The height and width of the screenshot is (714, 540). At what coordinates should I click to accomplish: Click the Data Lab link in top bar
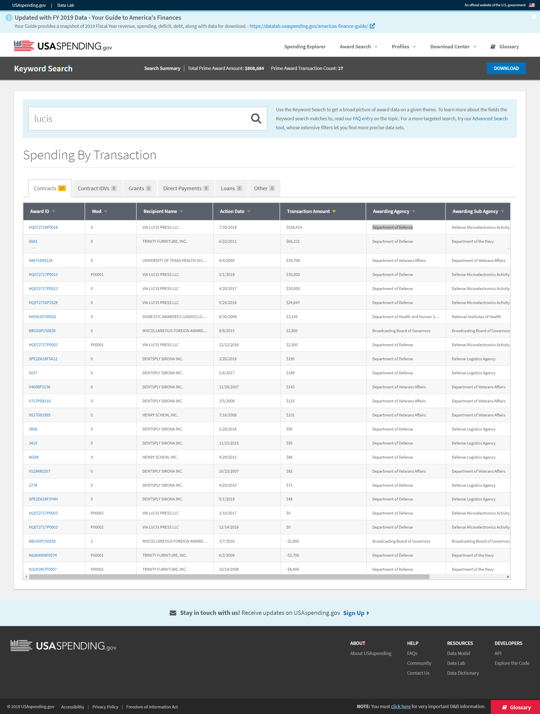click(x=66, y=5)
